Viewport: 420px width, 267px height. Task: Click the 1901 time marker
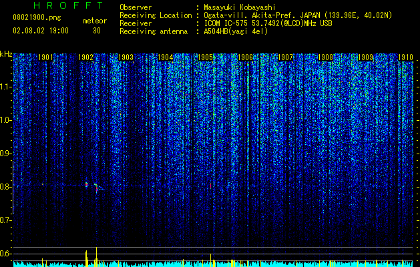[x=45, y=57]
